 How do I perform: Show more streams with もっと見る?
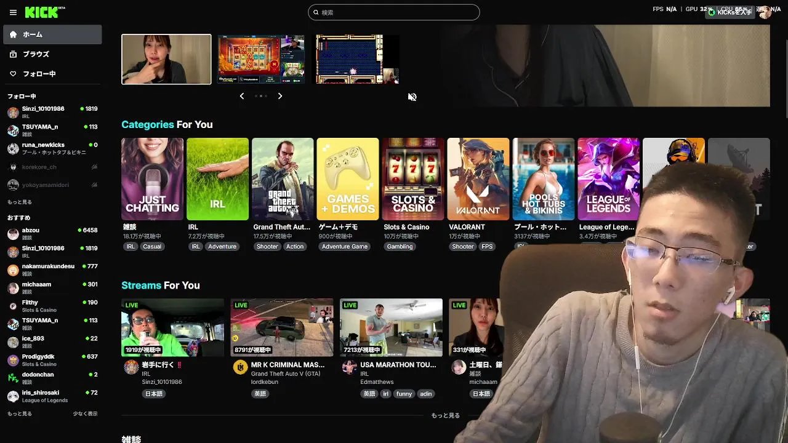pos(445,416)
